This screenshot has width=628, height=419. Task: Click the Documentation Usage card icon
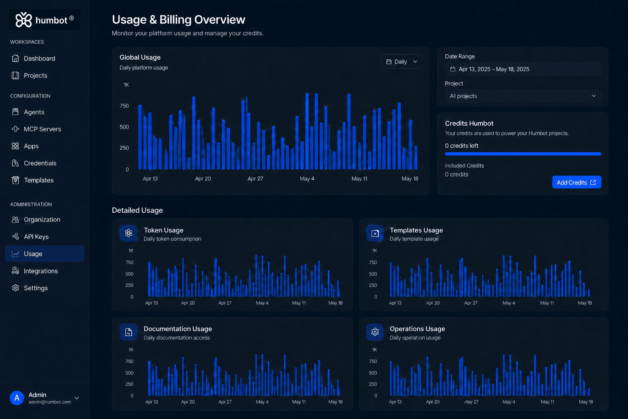[128, 332]
